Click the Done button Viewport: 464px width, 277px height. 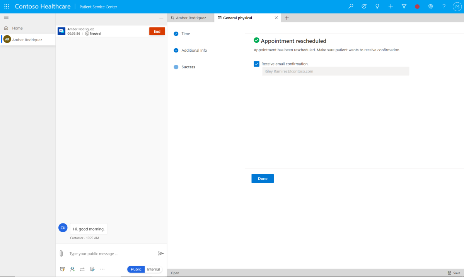tap(263, 179)
